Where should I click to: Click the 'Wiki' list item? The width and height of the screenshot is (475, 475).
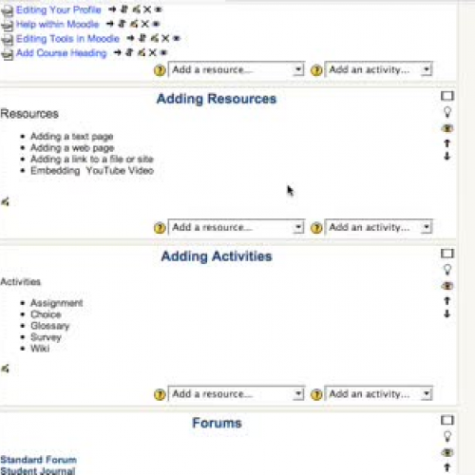coord(40,349)
